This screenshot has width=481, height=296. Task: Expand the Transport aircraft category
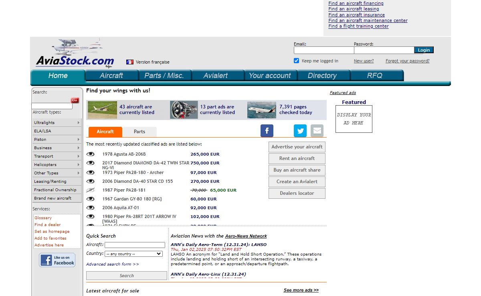[57, 156]
